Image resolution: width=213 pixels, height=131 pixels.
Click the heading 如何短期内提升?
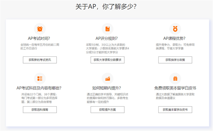(107, 88)
